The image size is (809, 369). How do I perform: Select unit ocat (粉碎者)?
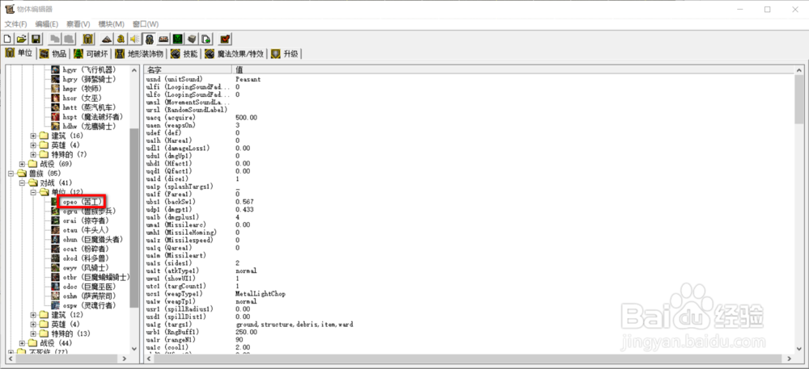[x=85, y=249]
